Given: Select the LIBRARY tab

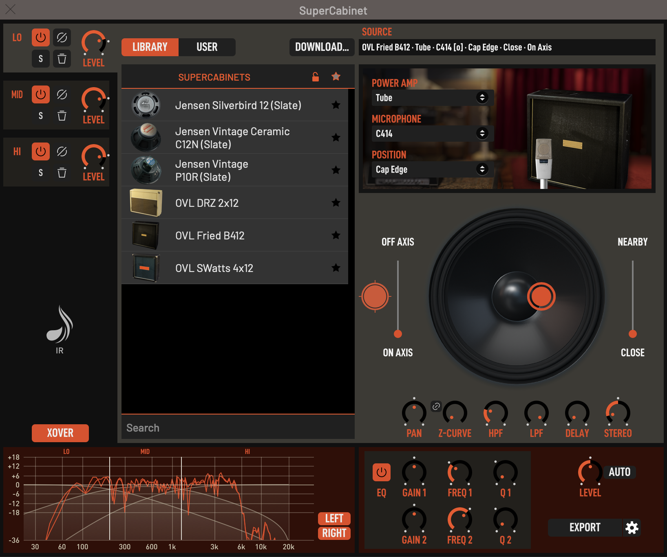Looking at the screenshot, I should pos(150,47).
